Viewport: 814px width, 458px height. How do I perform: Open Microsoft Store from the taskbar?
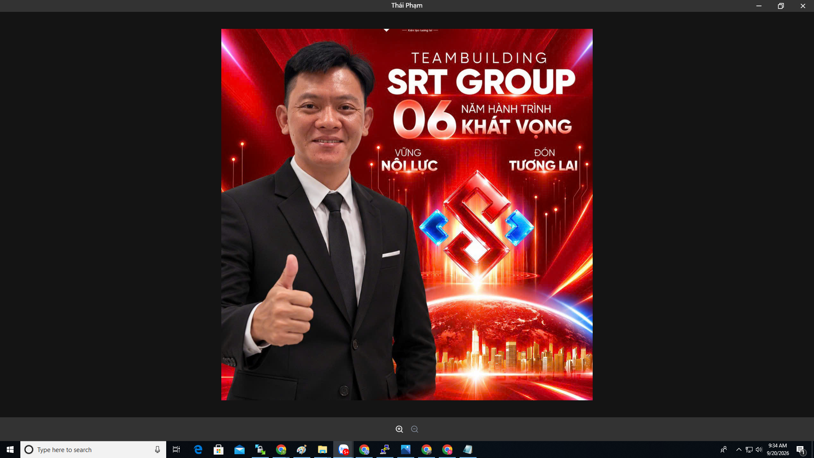[219, 450]
